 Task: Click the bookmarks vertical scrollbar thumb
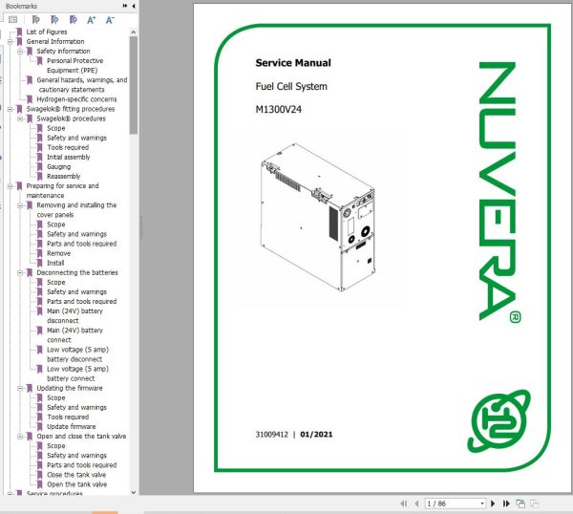pos(134,85)
